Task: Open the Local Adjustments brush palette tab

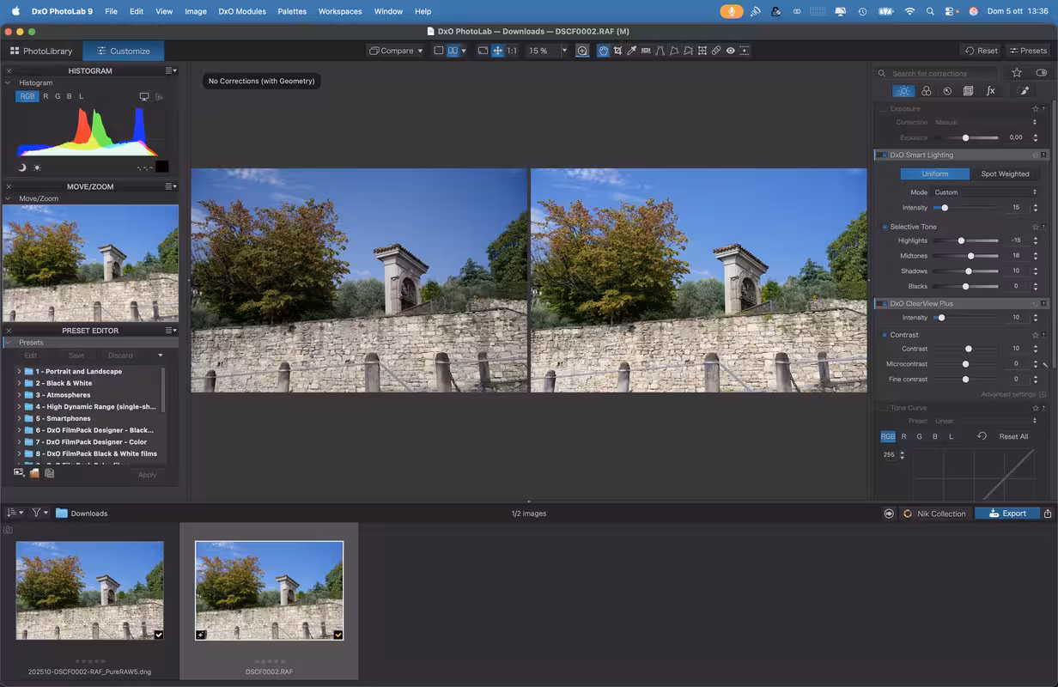Action: click(x=1024, y=90)
